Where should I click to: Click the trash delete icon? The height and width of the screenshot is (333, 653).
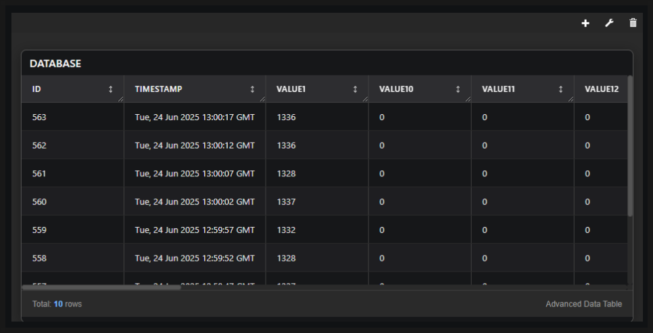click(633, 23)
